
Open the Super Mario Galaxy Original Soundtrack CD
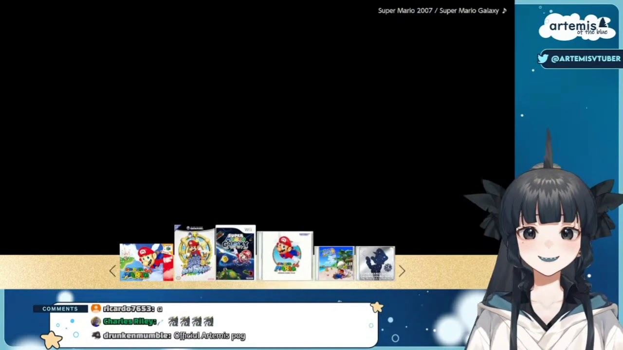click(375, 263)
